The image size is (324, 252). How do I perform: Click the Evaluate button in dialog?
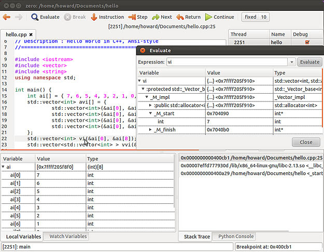(x=309, y=62)
